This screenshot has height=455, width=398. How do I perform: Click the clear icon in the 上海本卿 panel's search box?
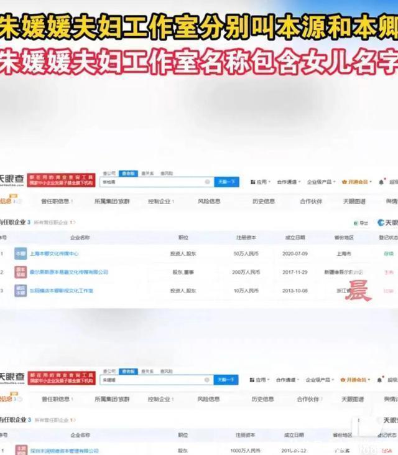[x=207, y=182]
